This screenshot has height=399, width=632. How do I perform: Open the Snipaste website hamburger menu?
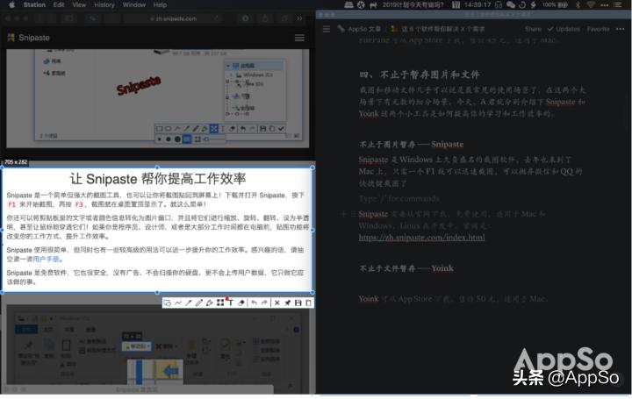tap(299, 38)
